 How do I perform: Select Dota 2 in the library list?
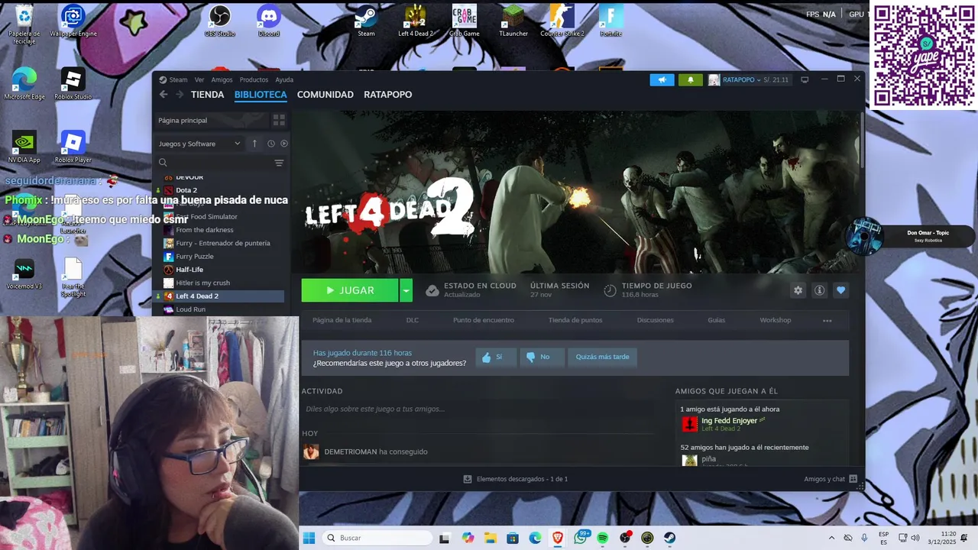186,190
